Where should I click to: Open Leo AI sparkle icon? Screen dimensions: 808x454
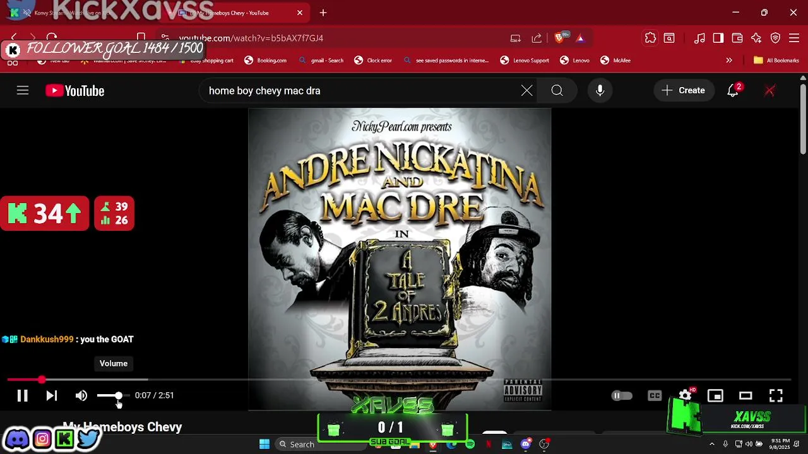(756, 38)
